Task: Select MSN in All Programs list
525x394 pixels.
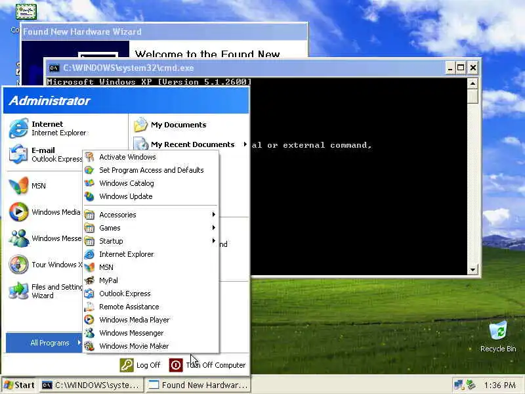Action: (x=151, y=267)
